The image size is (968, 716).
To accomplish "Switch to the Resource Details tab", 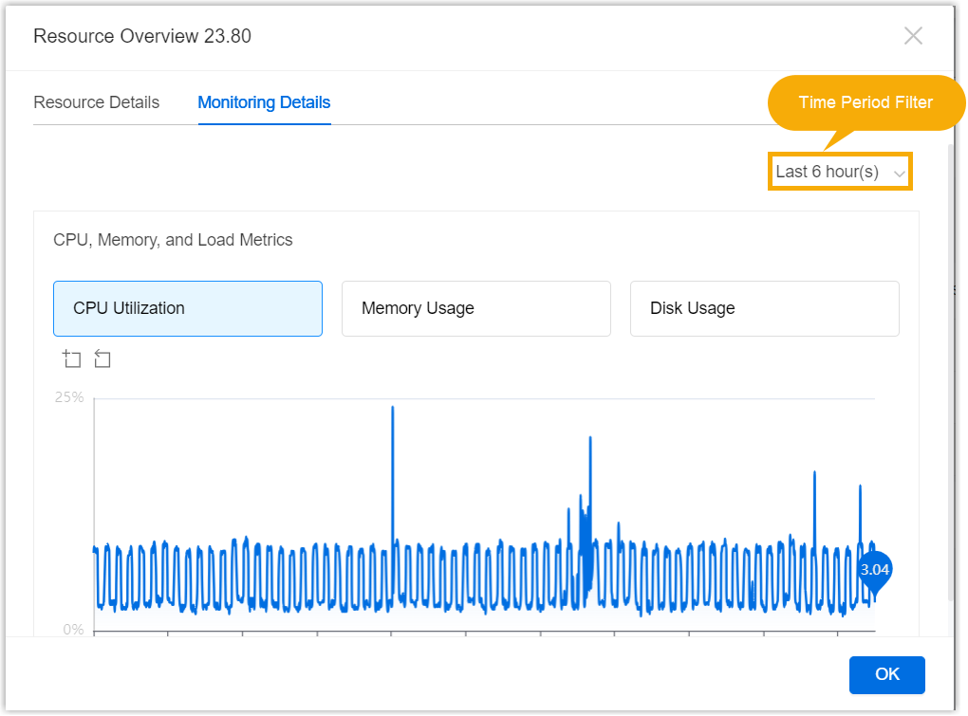I will tap(96, 102).
